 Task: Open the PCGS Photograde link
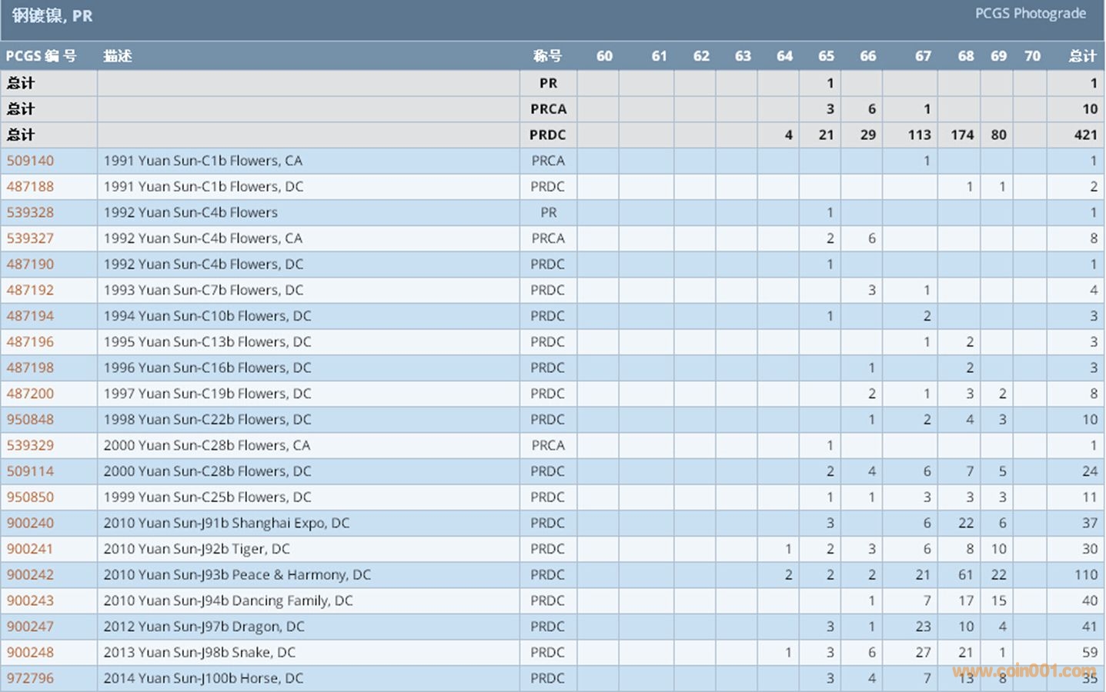pos(1030,14)
